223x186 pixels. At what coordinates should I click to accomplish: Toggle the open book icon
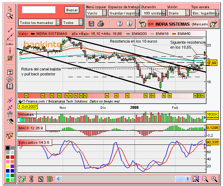click(x=10, y=86)
